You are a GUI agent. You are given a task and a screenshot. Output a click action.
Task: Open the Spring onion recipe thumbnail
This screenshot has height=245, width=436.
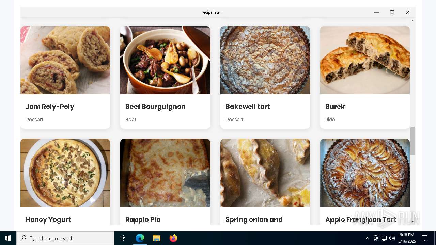(x=265, y=173)
